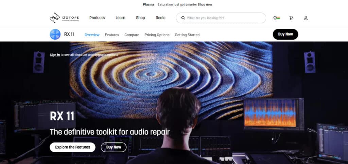Click the 'Sign in' link
Viewport: 348px width, 164px height.
[x=55, y=55]
